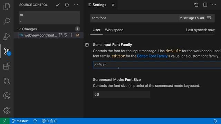Open Settings JSON icon in editor title
The image size is (221, 124).
pos(196,5)
